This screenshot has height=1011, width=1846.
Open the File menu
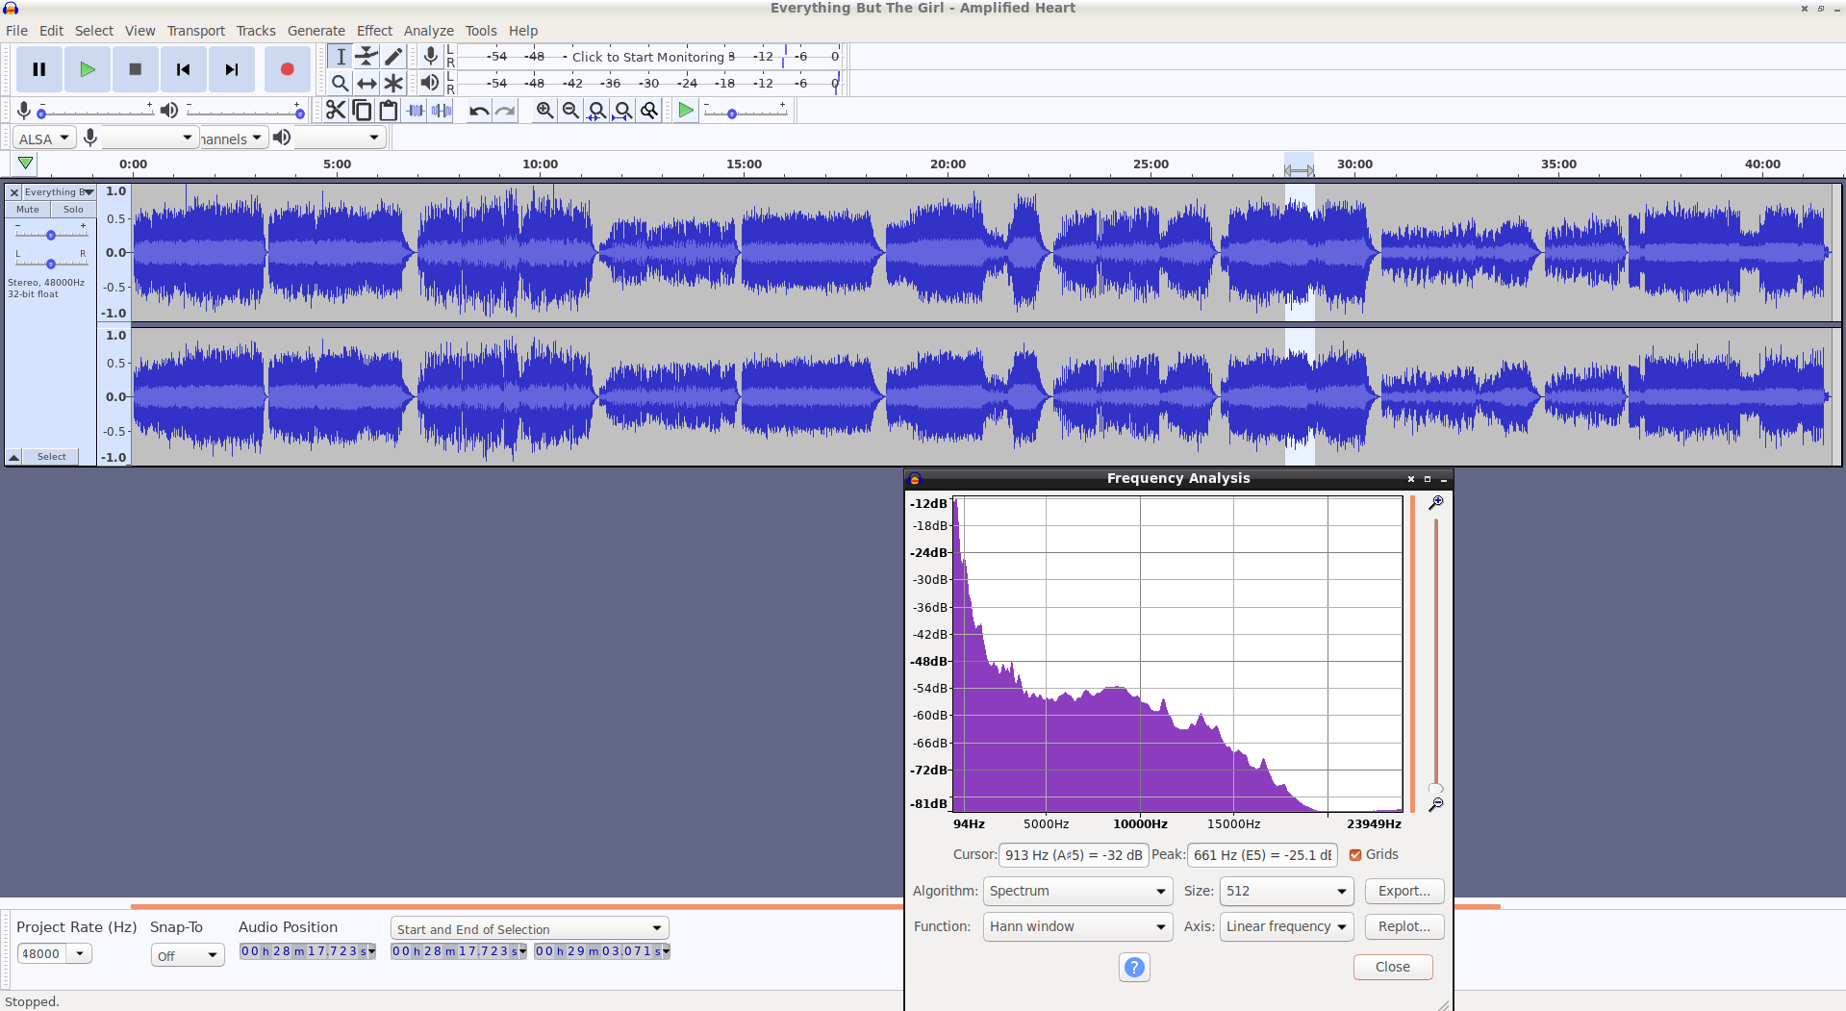[x=16, y=31]
